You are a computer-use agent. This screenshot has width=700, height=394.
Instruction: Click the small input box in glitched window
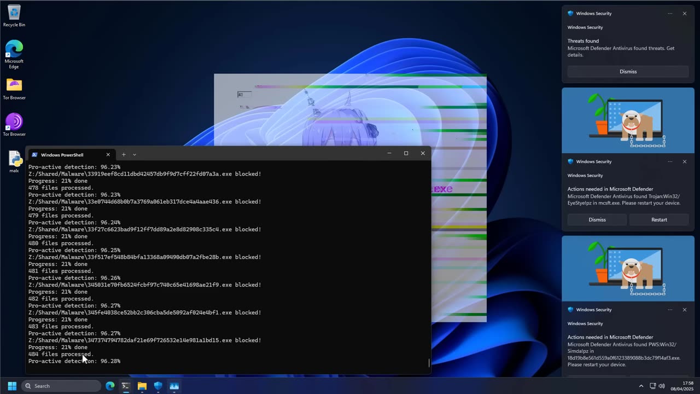(x=244, y=95)
